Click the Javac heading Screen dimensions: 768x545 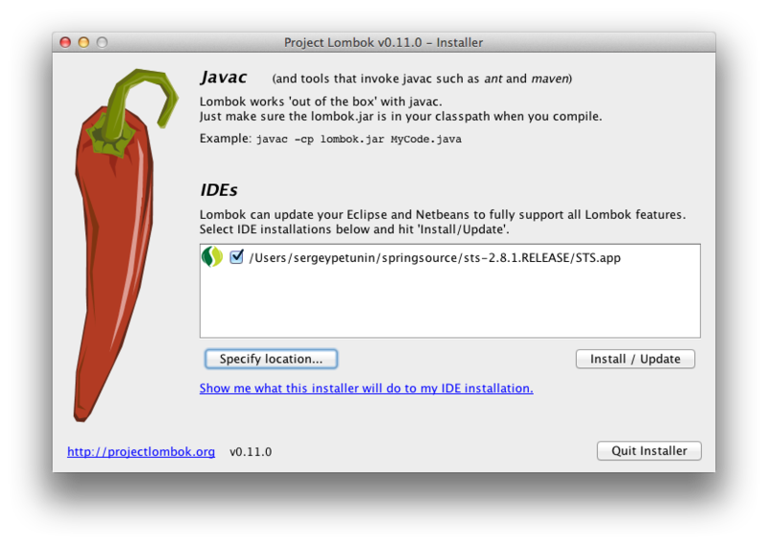tap(224, 78)
